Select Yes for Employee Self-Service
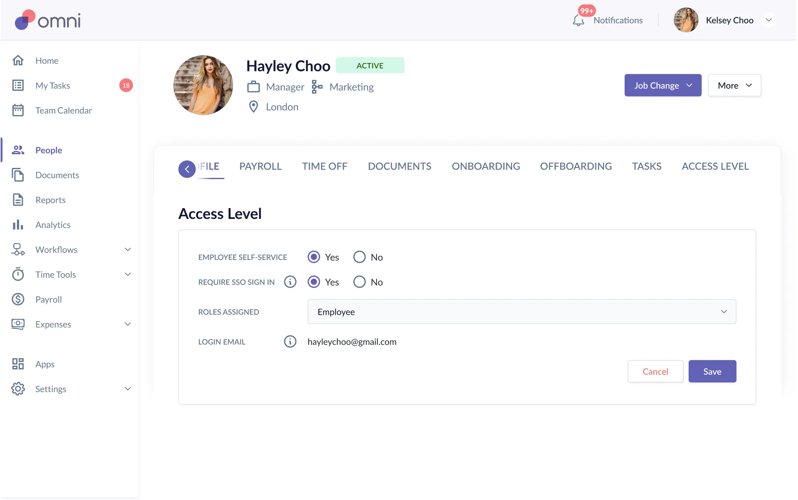The height and width of the screenshot is (500, 798). 314,257
